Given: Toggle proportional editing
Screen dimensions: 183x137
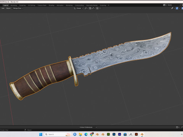Looking at the screenshot, I should (x=97, y=8).
